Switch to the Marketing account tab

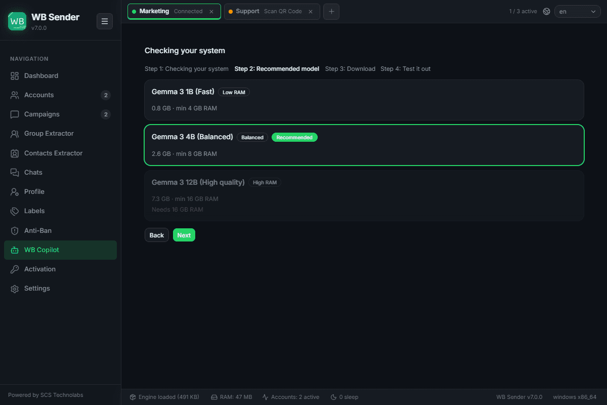174,11
